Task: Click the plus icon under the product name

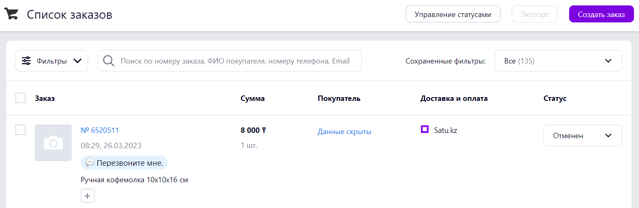Action: click(x=87, y=196)
